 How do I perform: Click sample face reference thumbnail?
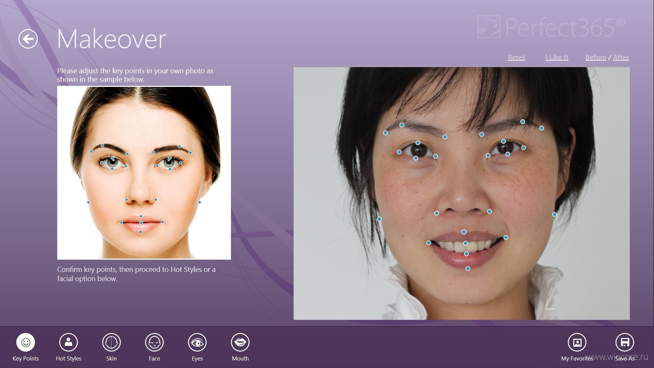144,172
